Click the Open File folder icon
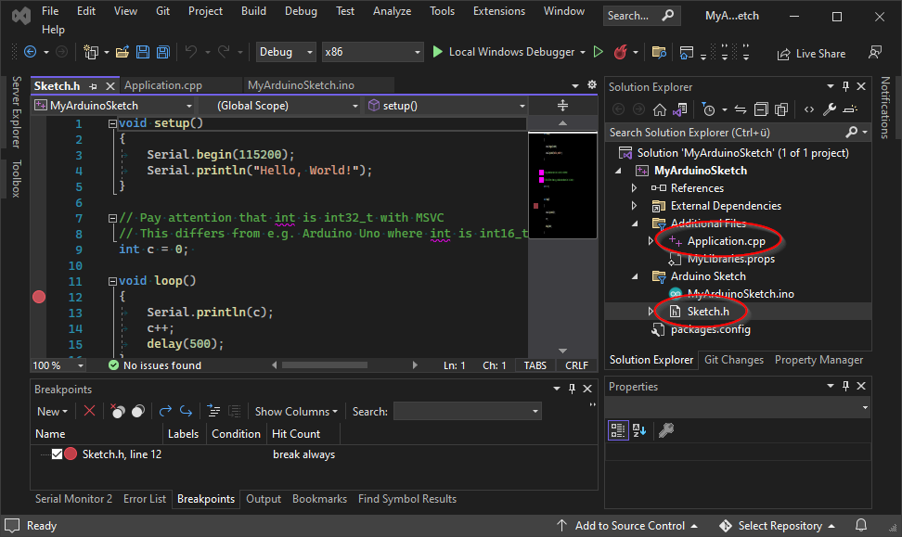 coord(122,52)
